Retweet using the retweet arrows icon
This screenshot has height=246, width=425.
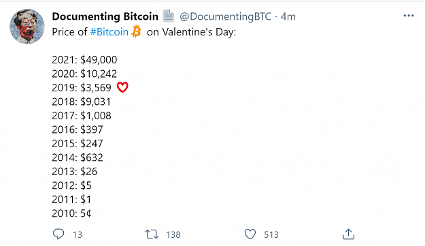coord(152,234)
